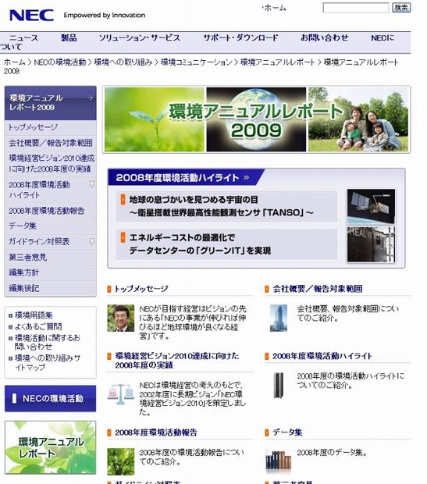Screen dimensions: 427x484
Task: Open the お問い合わせ menu
Action: 324,37
